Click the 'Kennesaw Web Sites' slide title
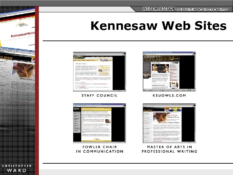 click(x=158, y=26)
